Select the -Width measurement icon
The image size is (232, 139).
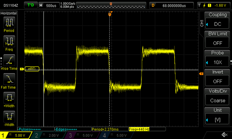[9, 117]
